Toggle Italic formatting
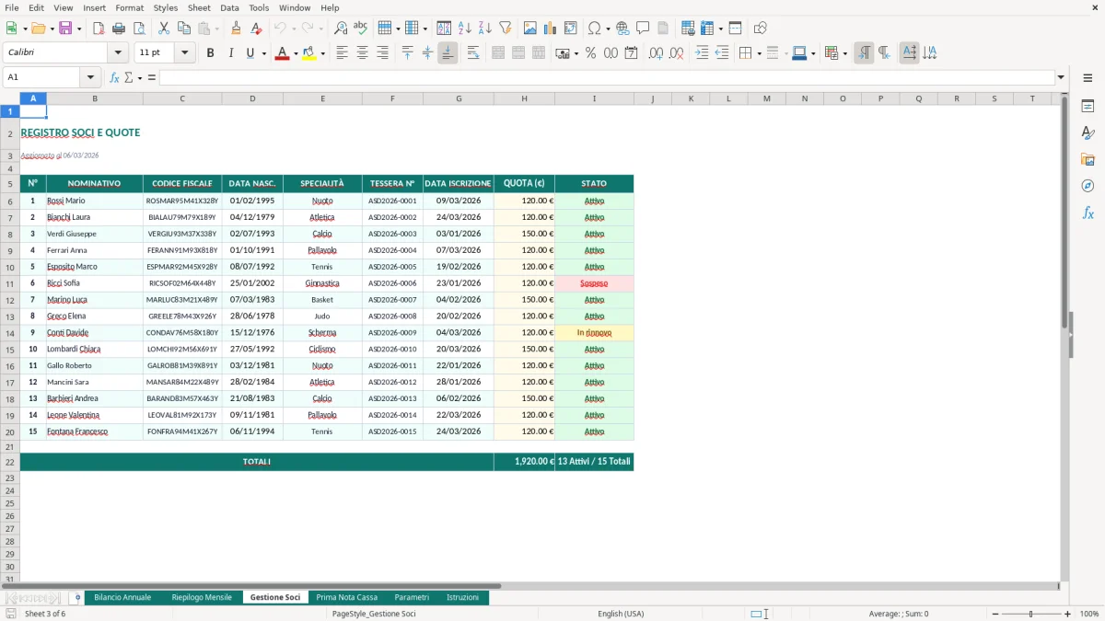Viewport: 1105px width, 621px height. click(x=230, y=53)
